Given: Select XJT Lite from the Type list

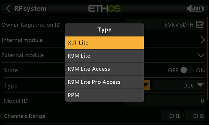Looking at the screenshot, I should (104, 43).
